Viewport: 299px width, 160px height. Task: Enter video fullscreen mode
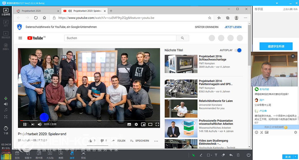coord(157,124)
